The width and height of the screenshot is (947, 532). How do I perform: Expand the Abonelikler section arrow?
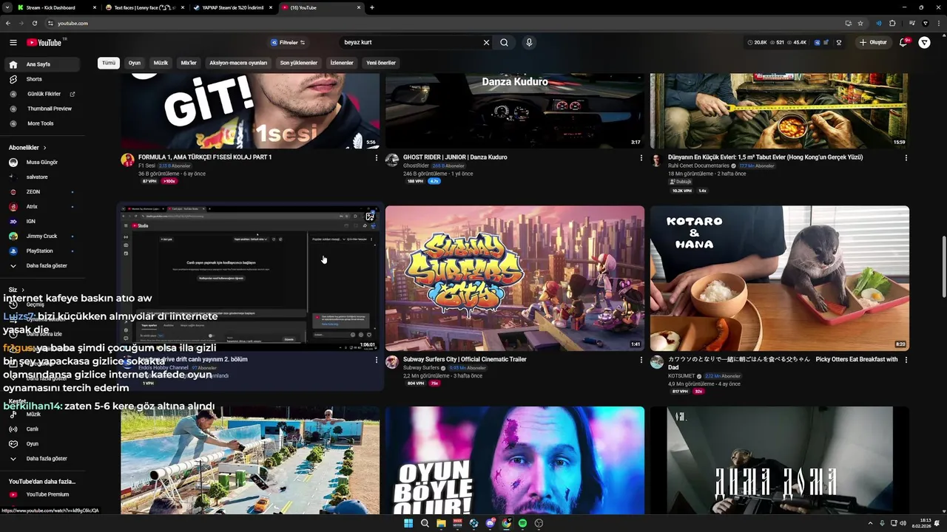[x=44, y=148]
